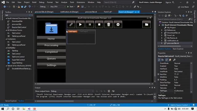Collapse the All Windows Forms toolbox group
Image resolution: width=197 pixels, height=111 pixels.
(6, 30)
